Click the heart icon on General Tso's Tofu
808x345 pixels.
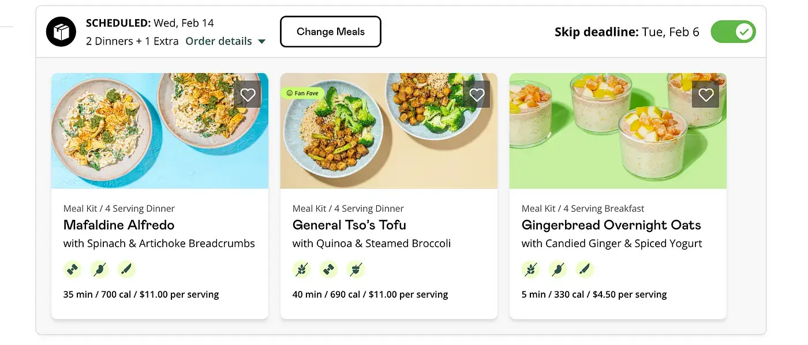477,95
